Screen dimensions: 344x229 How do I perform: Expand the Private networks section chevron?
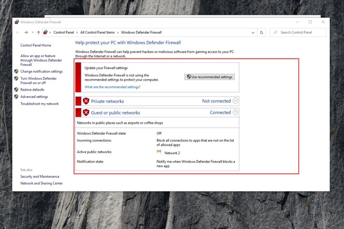click(235, 101)
